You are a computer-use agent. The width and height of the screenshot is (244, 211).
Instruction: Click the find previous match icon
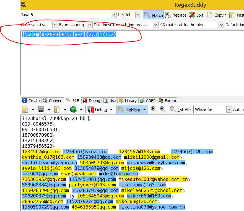[154, 110]
